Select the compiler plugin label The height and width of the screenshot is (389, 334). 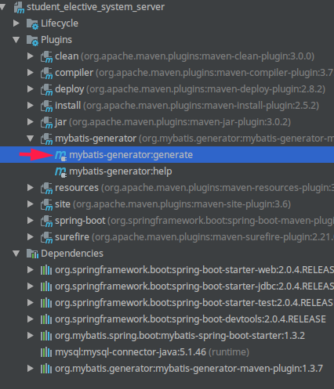[74, 73]
